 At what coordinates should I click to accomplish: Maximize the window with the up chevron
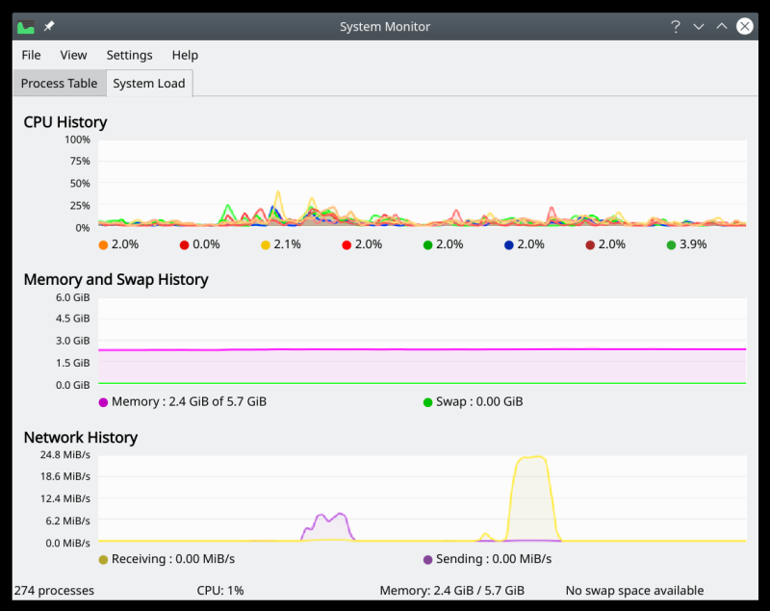point(722,27)
